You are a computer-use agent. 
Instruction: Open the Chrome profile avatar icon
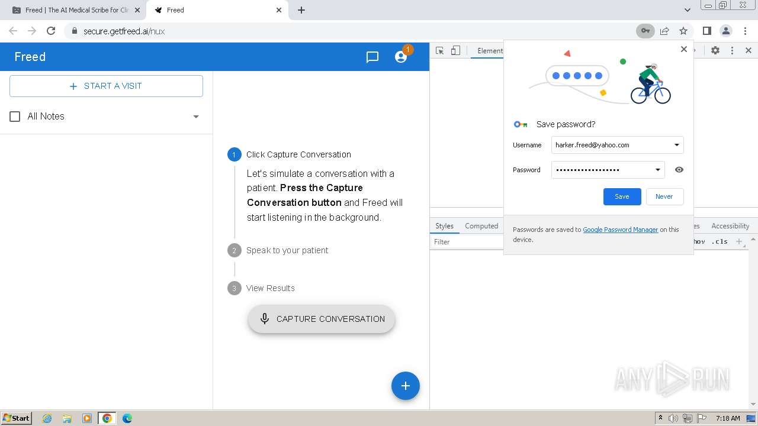[x=726, y=31]
